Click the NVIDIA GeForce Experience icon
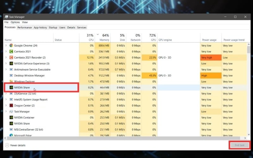 click(11, 64)
